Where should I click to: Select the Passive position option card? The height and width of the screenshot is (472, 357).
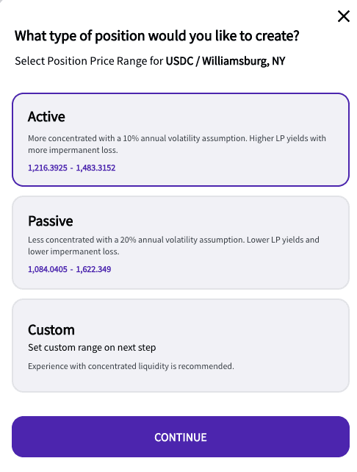[x=181, y=243]
